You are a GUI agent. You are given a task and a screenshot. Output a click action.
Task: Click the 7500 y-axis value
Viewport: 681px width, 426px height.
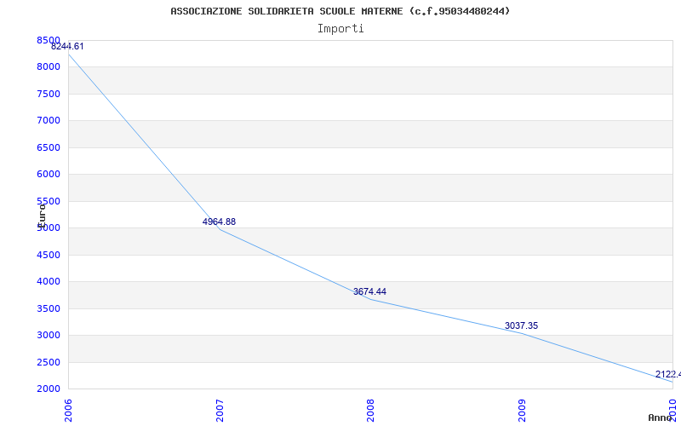tap(49, 94)
